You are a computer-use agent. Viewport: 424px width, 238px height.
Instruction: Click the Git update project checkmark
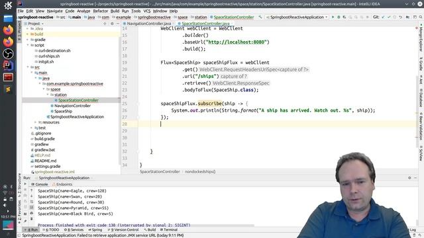[383, 17]
